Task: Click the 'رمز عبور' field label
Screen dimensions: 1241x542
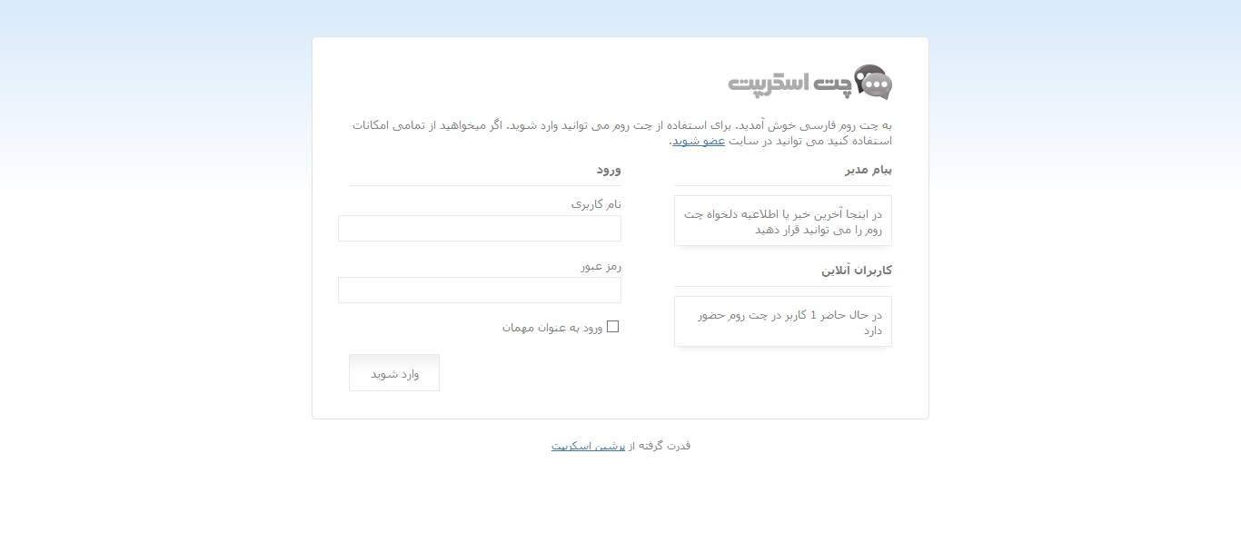Action: pos(601,266)
